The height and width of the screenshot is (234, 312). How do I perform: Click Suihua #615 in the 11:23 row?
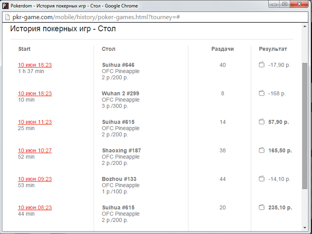pos(118,122)
